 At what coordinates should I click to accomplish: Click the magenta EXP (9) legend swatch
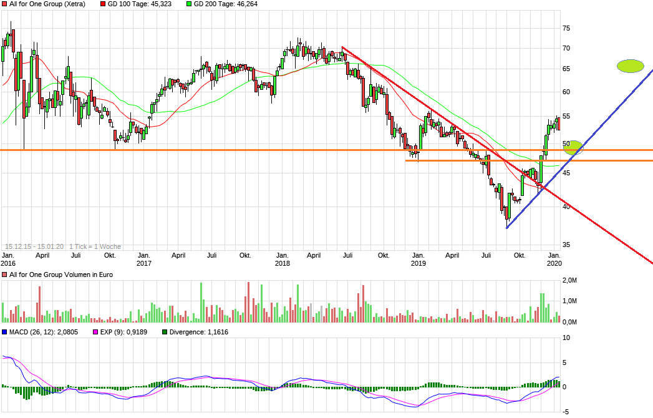tap(95, 332)
